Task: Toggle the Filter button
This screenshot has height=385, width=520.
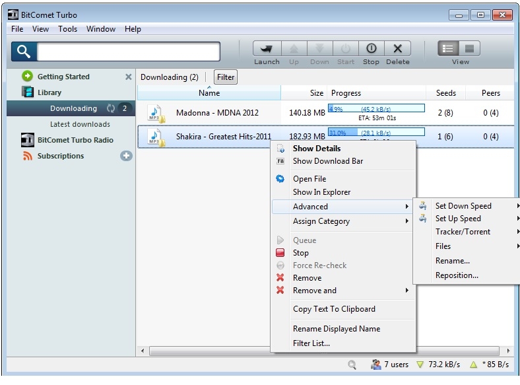Action: [x=226, y=77]
